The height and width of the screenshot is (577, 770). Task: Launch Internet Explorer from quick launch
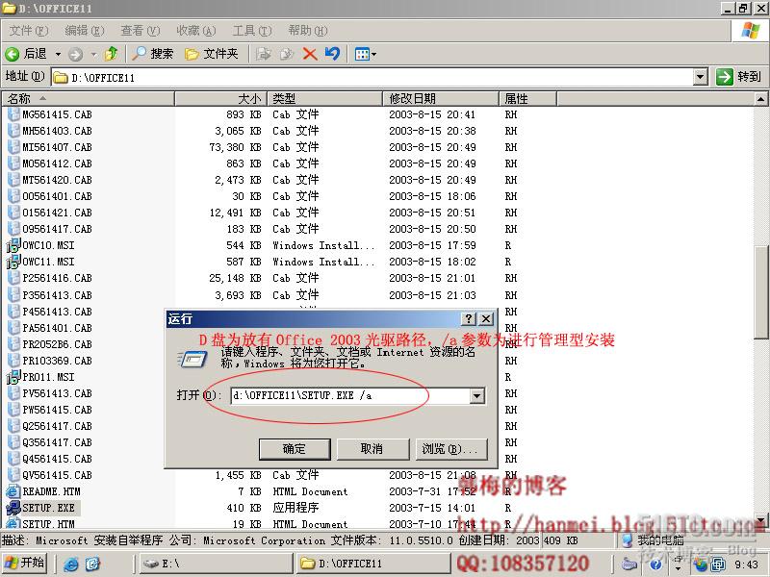[71, 564]
